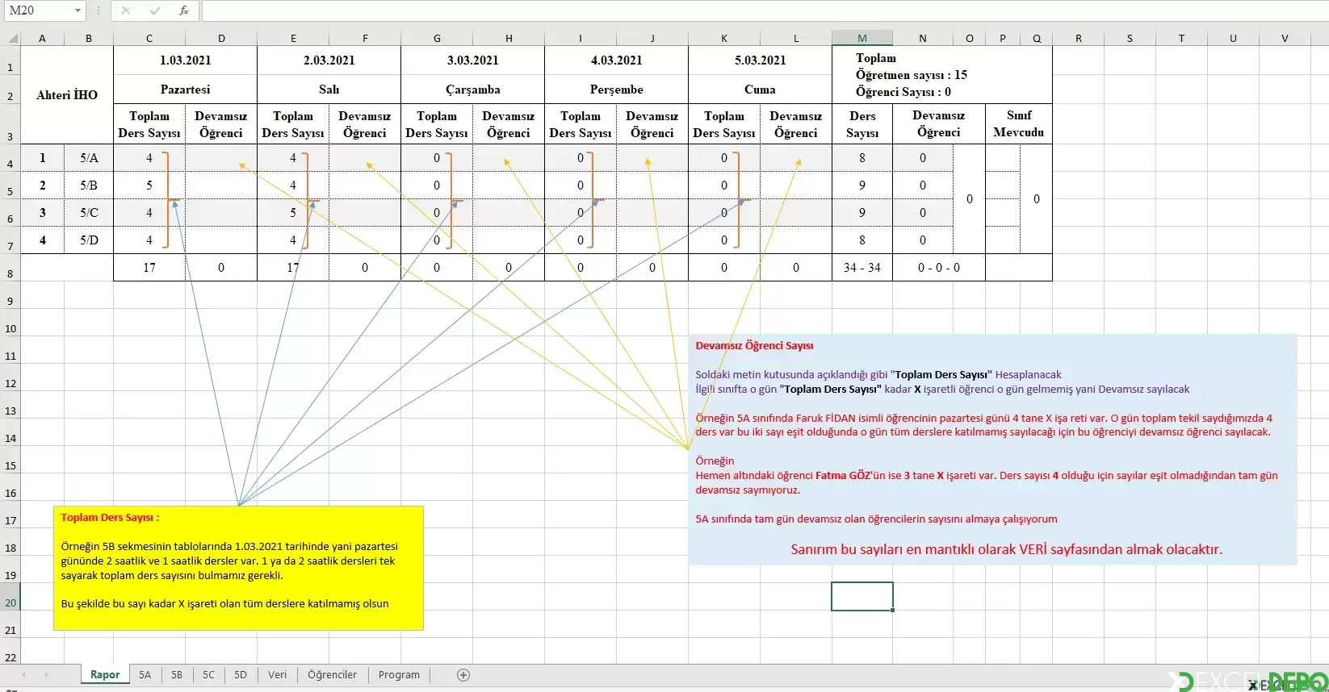Click the yellow Toplam Ders Sayısı text box
1329x692 pixels.
click(x=238, y=568)
